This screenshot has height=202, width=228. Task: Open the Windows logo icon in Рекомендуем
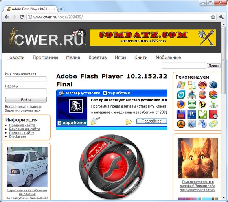coord(181,85)
